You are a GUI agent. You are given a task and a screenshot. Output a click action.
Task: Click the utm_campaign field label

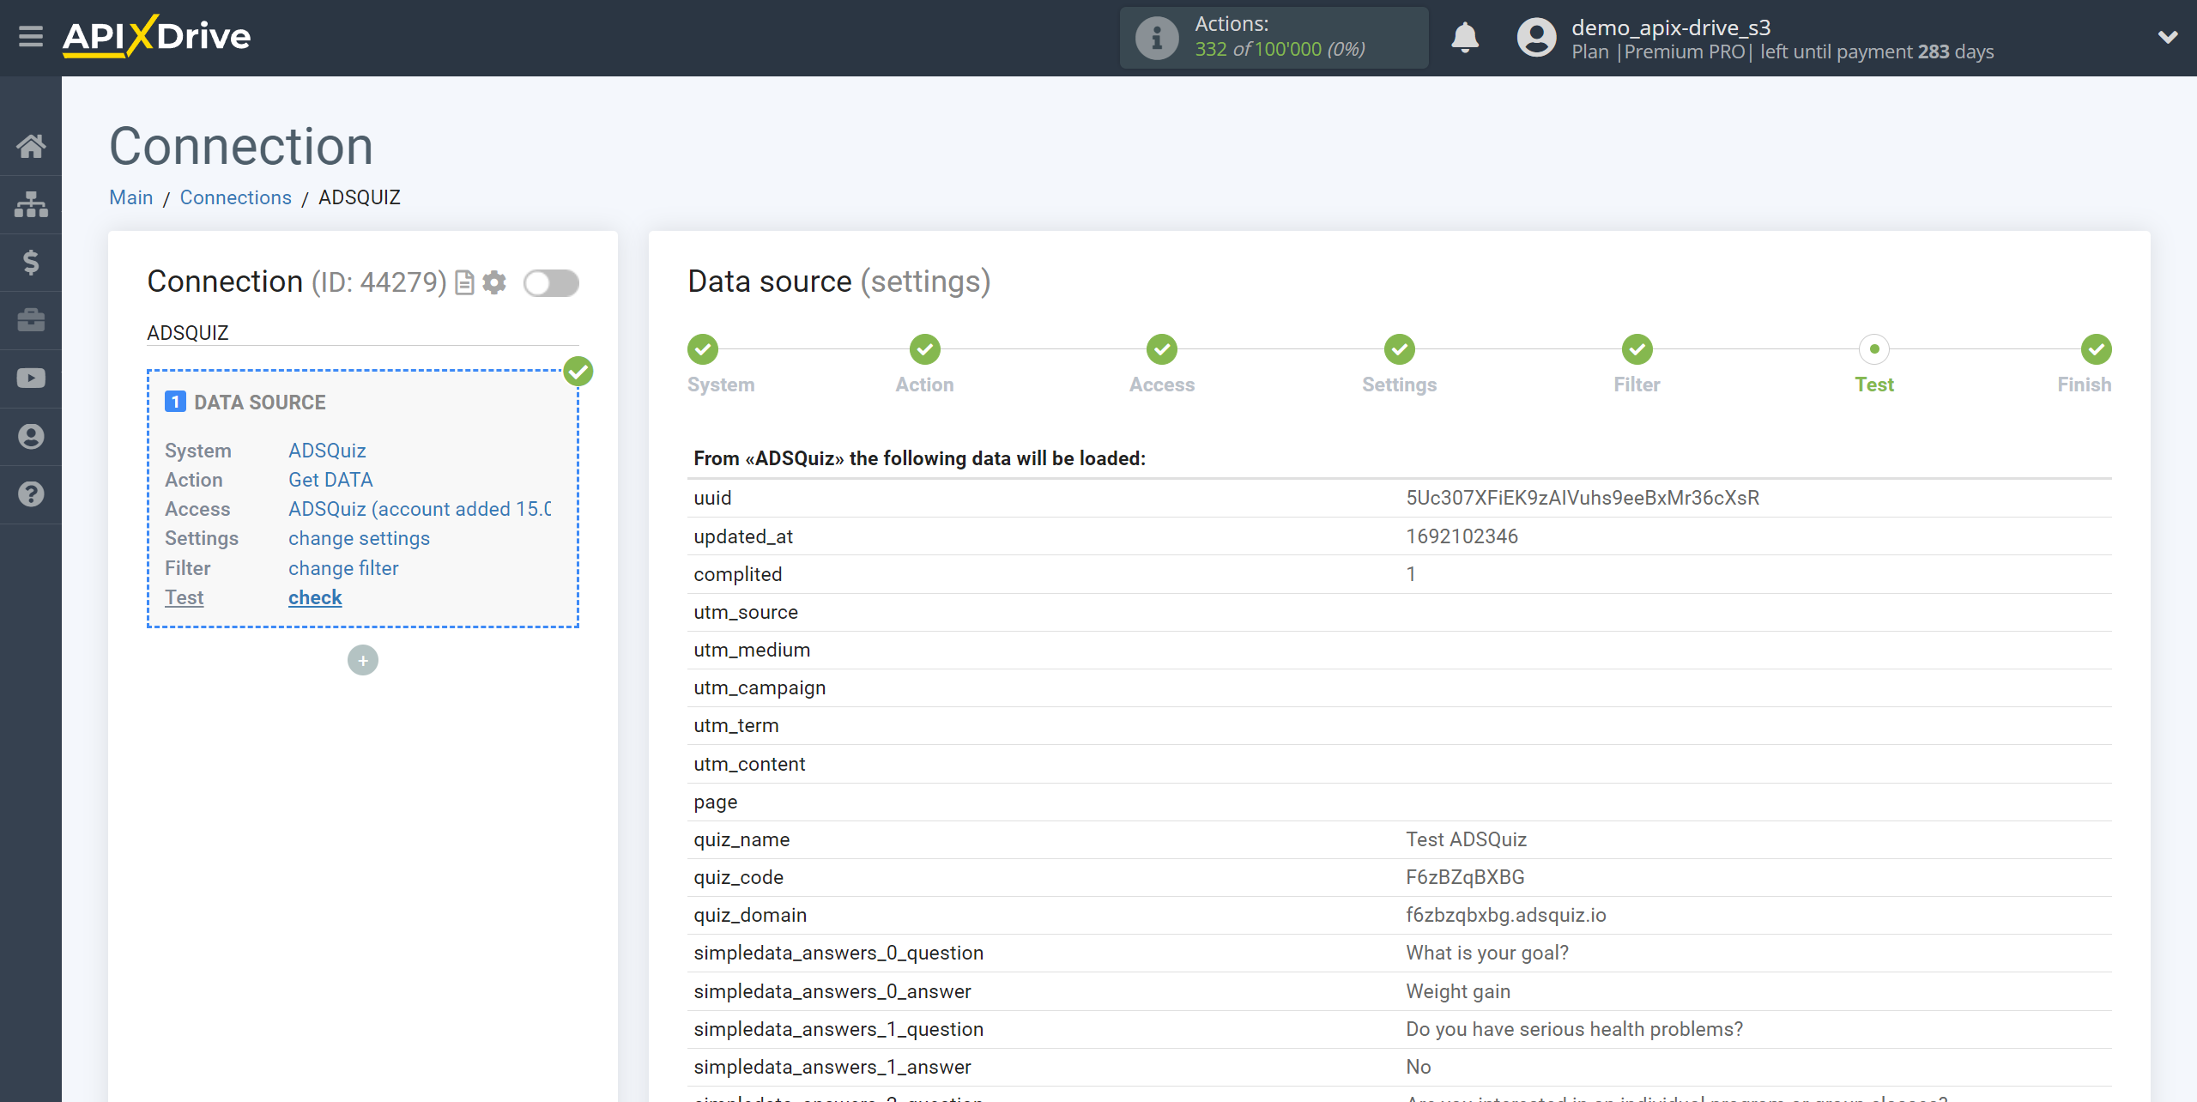tap(760, 687)
